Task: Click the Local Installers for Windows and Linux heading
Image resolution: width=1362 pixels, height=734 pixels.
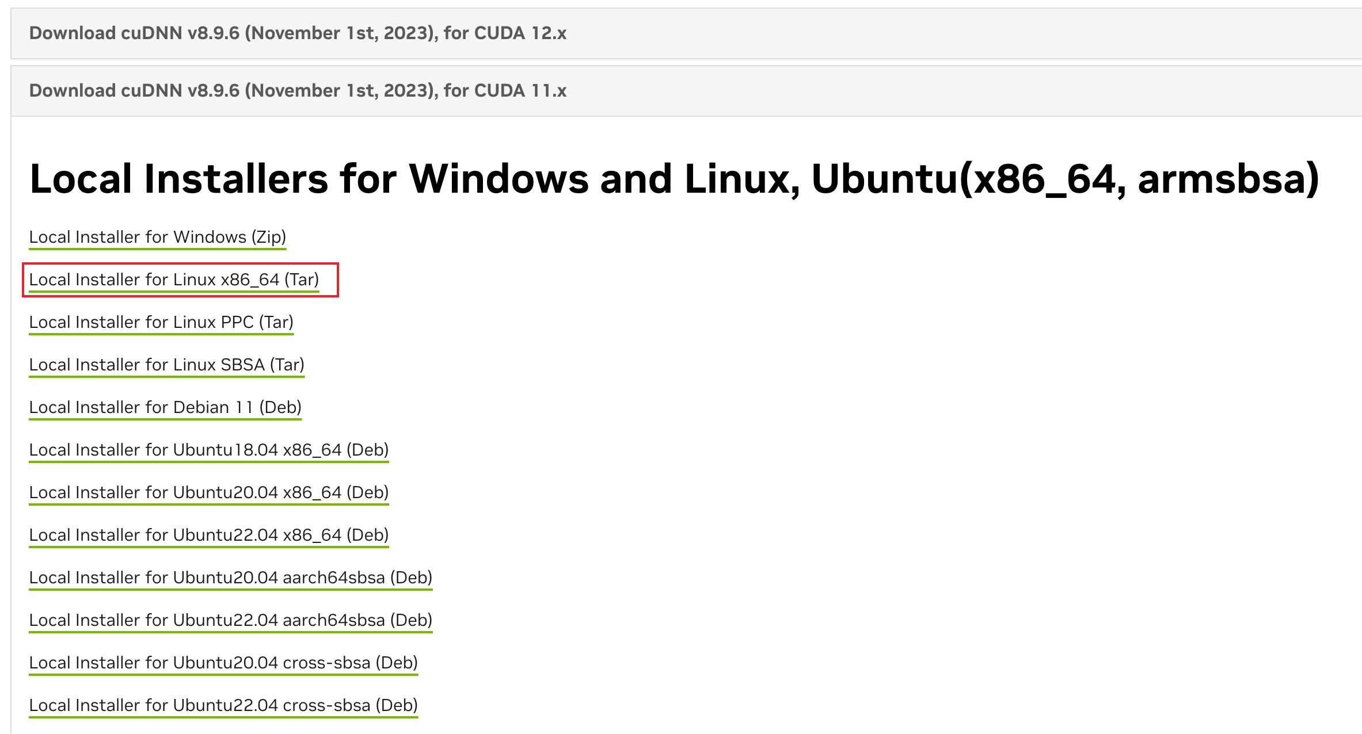Action: [674, 179]
